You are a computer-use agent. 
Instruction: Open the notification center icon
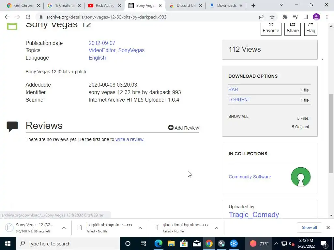click(x=324, y=243)
